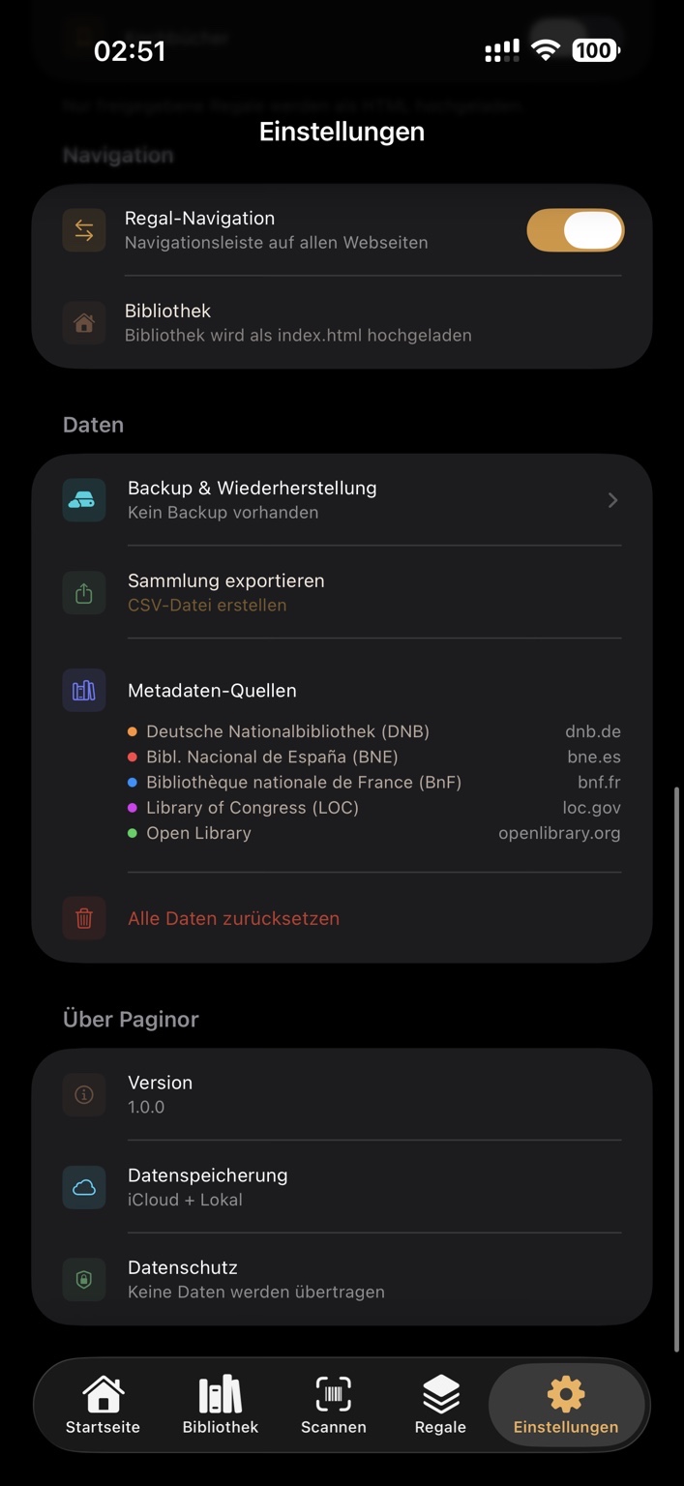
Task: Create CSV file via Sammlung exportieren
Action: tap(225, 592)
